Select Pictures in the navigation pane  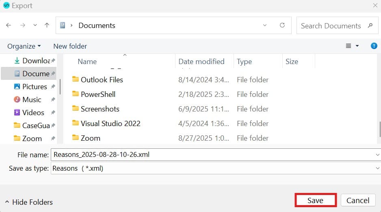34,86
